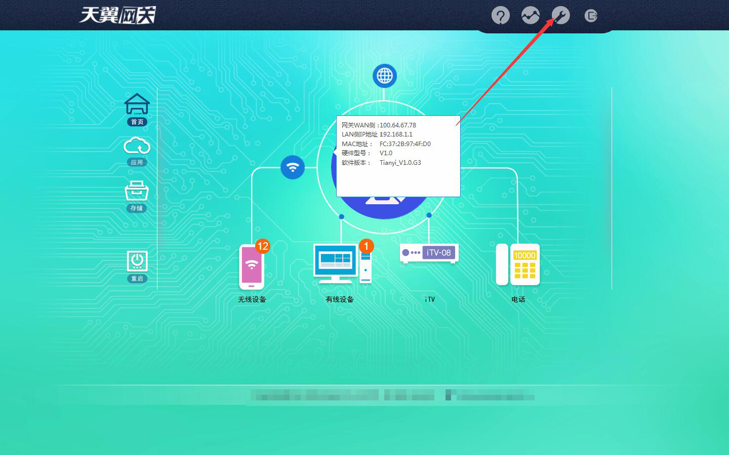Open the wrench settings icon
This screenshot has width=729, height=455.
click(x=560, y=15)
